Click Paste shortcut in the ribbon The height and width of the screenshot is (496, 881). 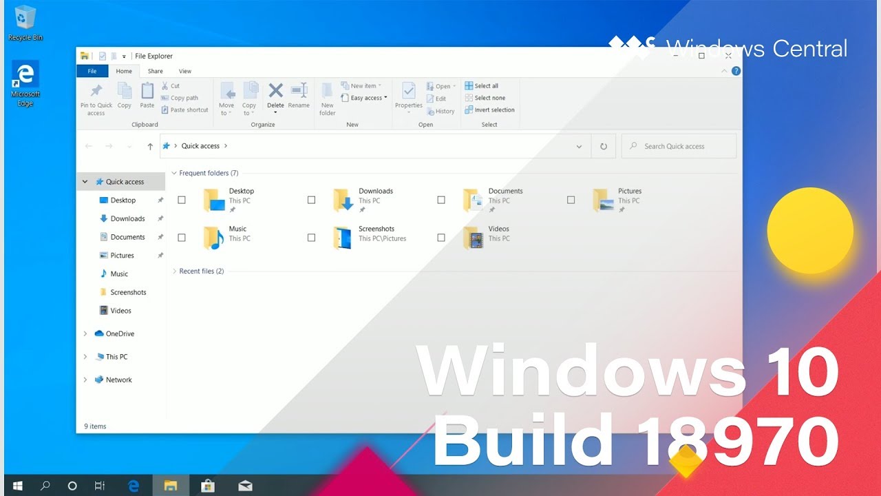tap(184, 110)
